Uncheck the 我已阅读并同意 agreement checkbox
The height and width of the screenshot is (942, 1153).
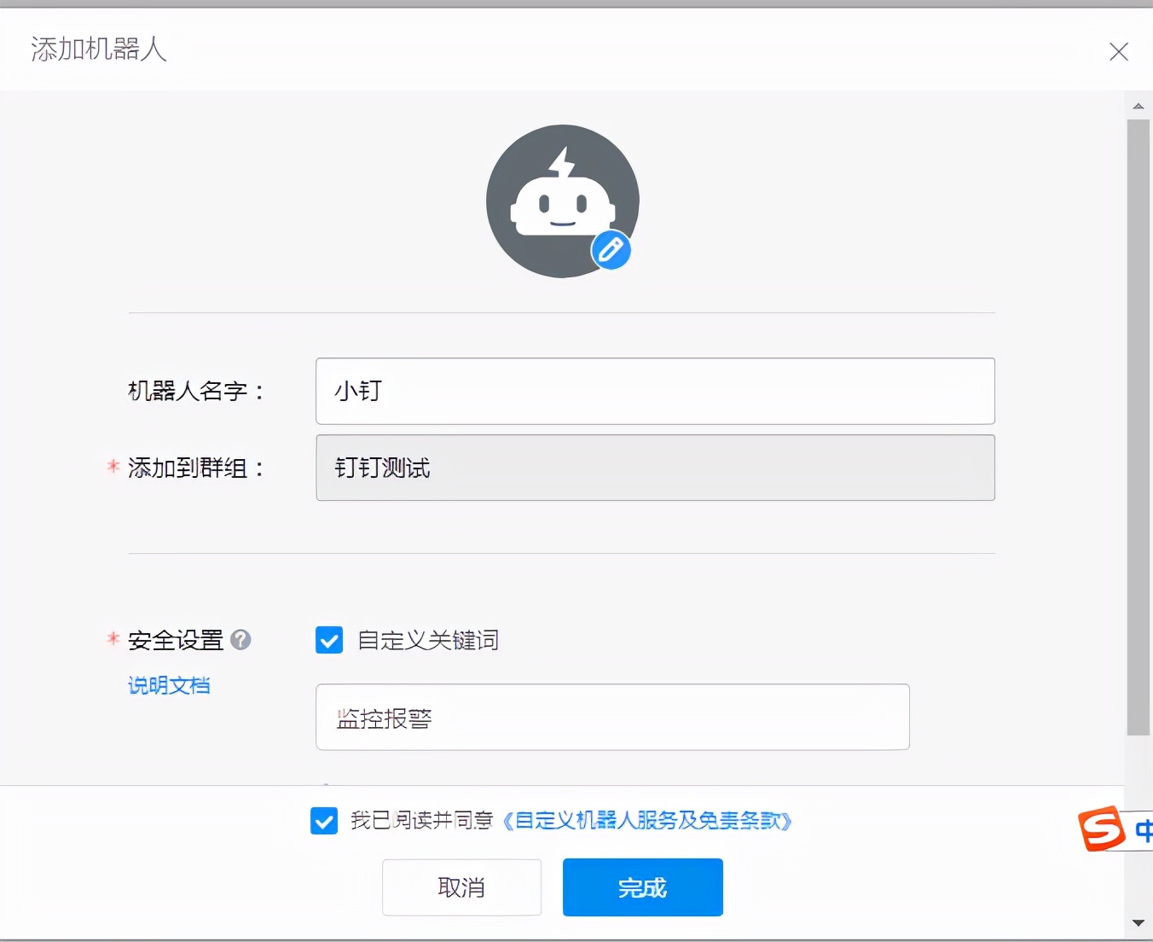click(x=324, y=821)
